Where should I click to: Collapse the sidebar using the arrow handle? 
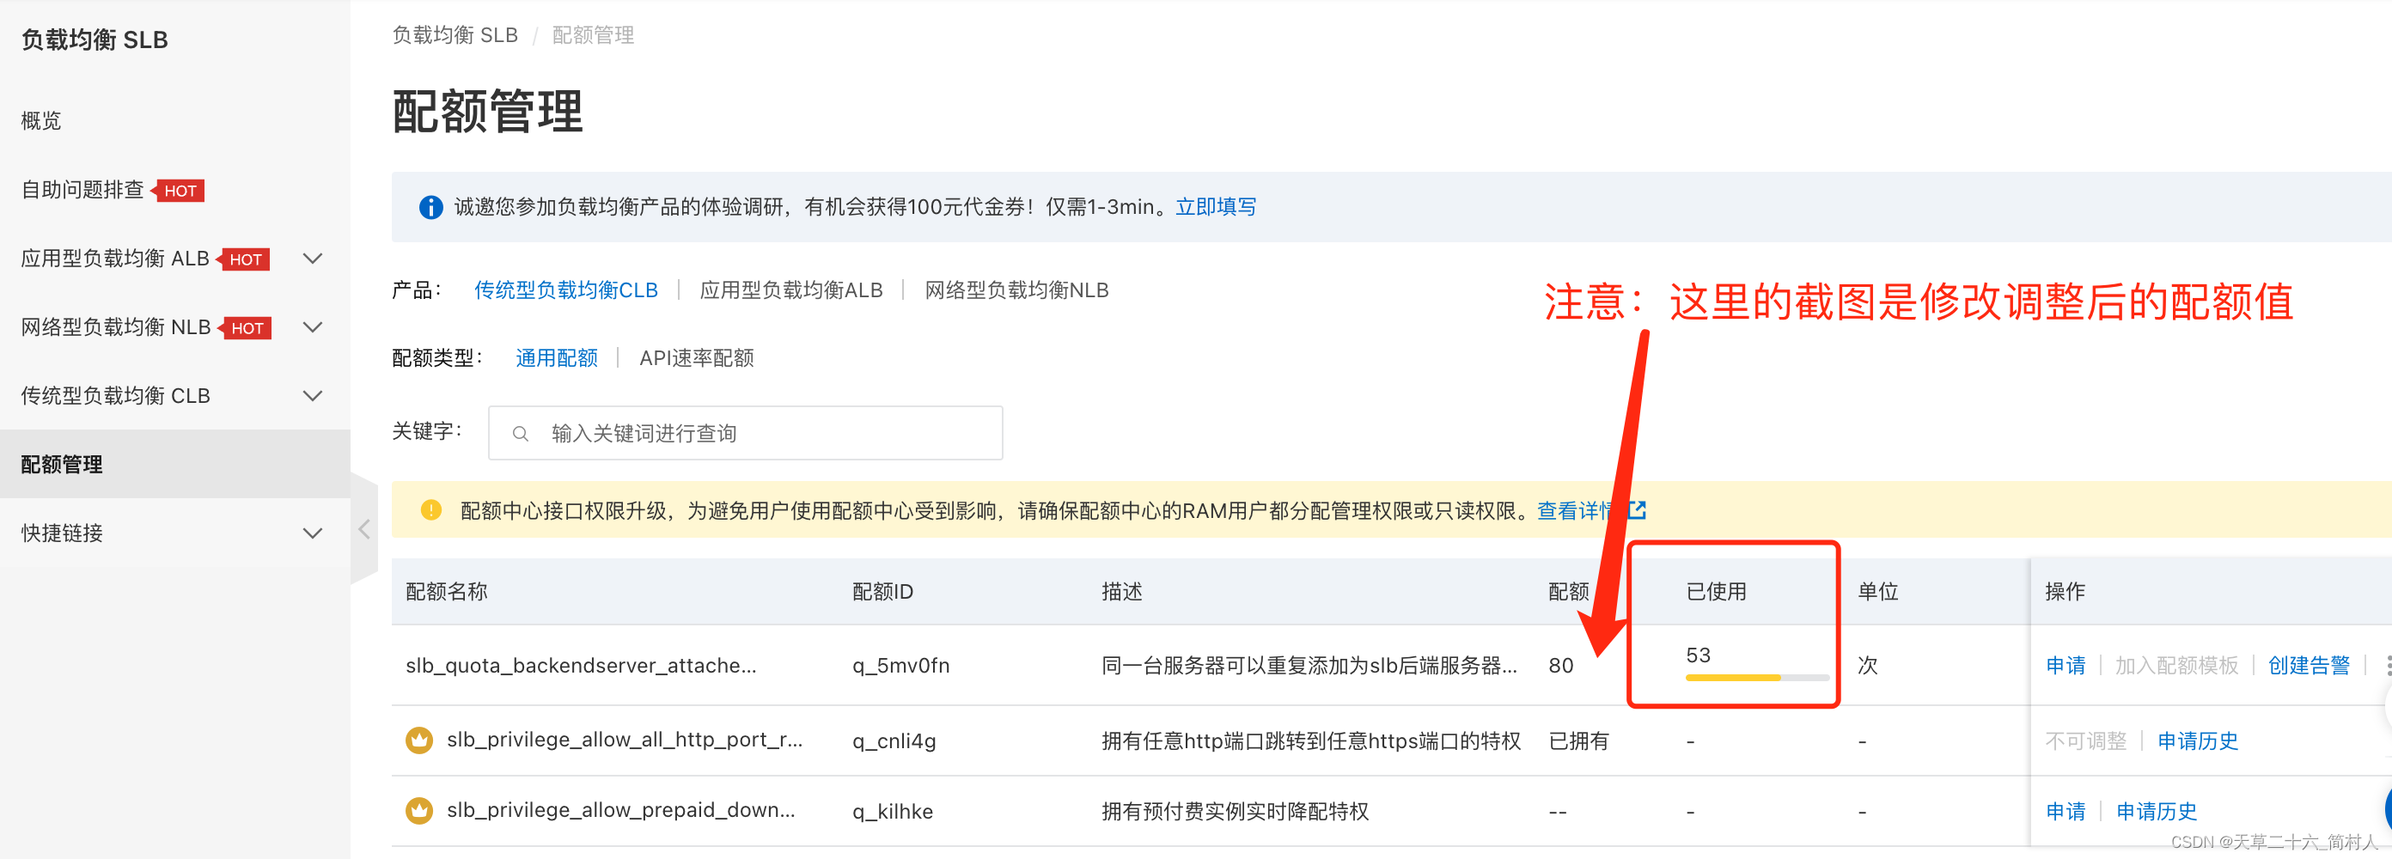tap(364, 529)
